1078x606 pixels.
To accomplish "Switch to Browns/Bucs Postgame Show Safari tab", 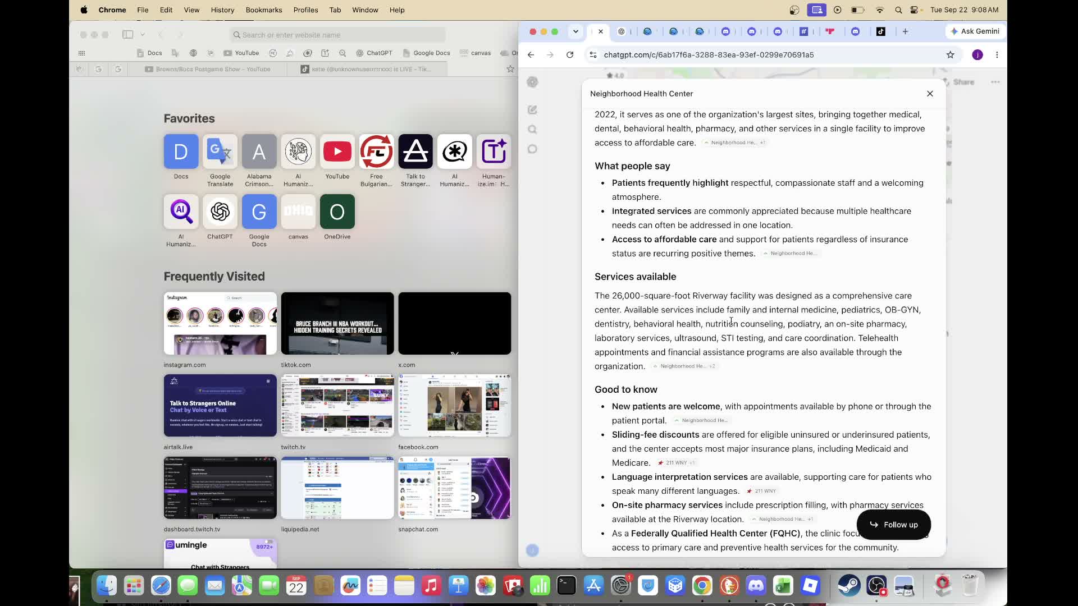I will [x=208, y=69].
